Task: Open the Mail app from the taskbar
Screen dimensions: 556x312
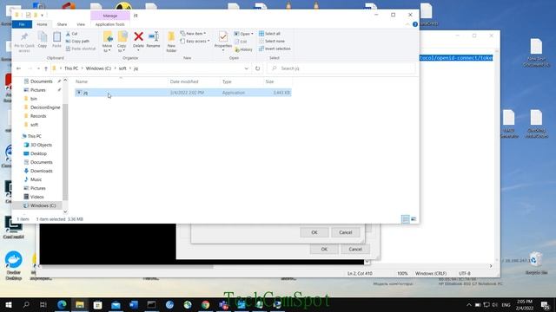Action: [116, 304]
